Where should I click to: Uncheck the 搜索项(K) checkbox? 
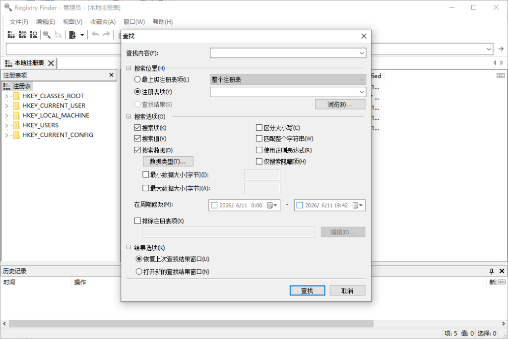pyautogui.click(x=137, y=128)
